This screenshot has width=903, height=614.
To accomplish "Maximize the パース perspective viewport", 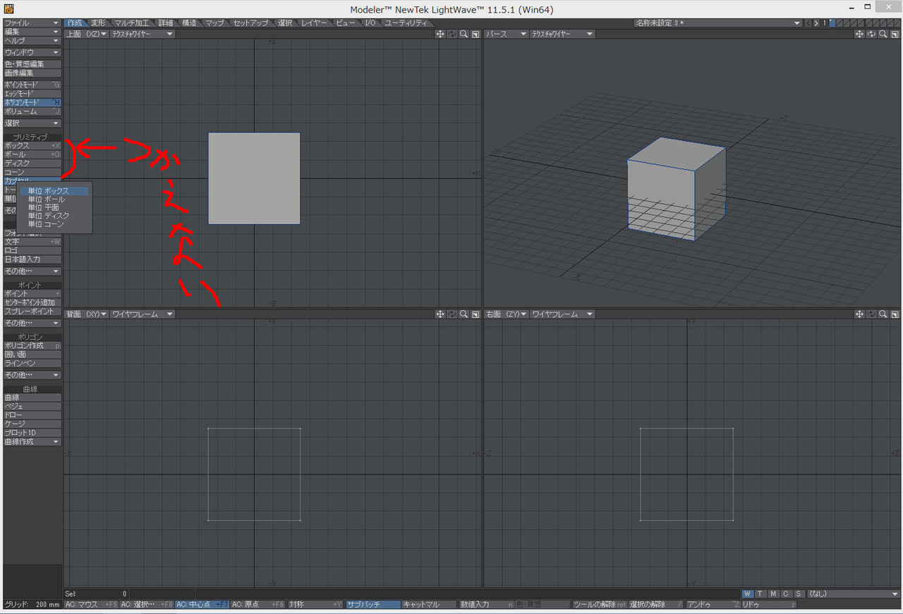I will [895, 34].
